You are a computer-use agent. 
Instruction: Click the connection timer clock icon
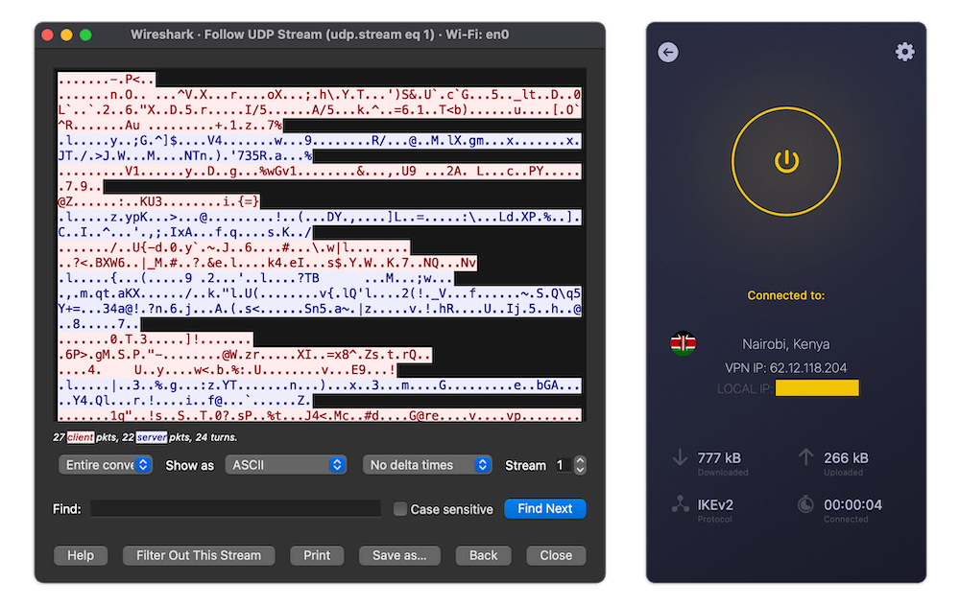coord(805,504)
